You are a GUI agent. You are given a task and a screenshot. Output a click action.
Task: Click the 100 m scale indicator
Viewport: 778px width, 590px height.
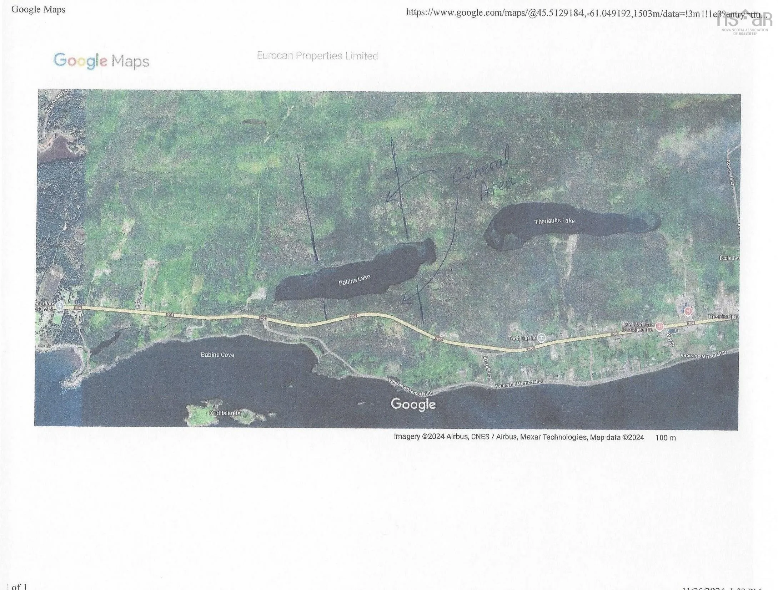click(x=665, y=438)
